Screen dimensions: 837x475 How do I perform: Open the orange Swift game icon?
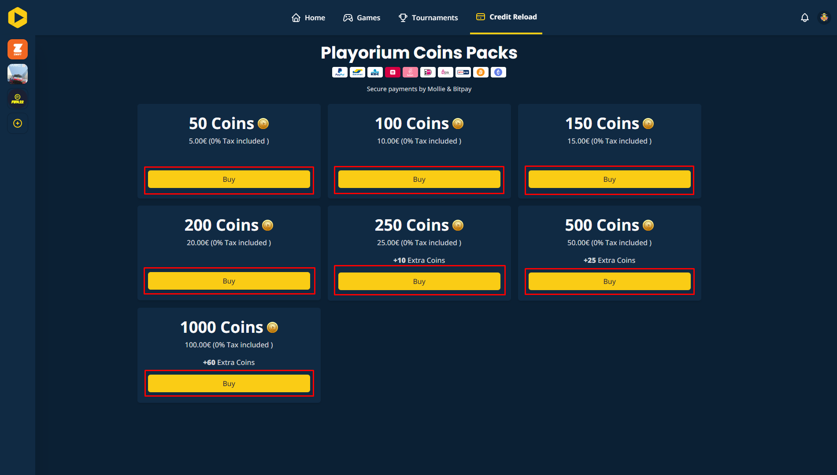coord(18,49)
